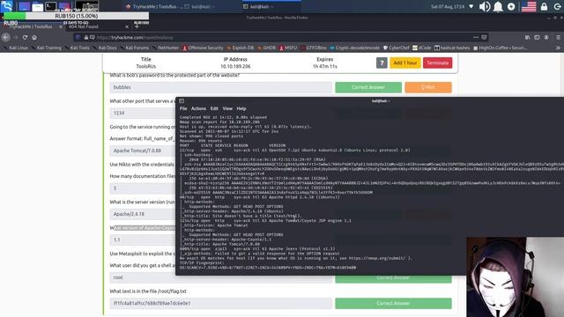564x317 pixels.
Task: Open terminal File menu
Action: coord(183,108)
